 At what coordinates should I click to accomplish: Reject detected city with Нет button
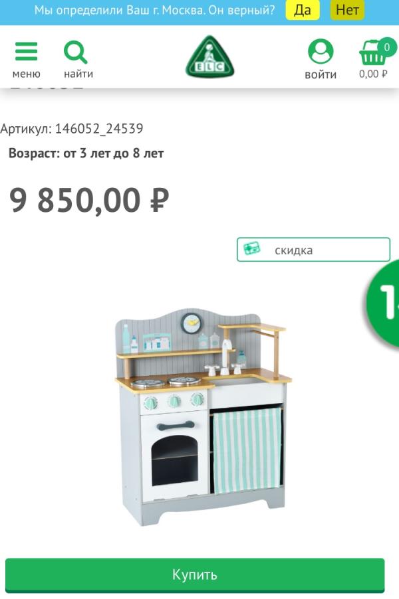point(347,11)
